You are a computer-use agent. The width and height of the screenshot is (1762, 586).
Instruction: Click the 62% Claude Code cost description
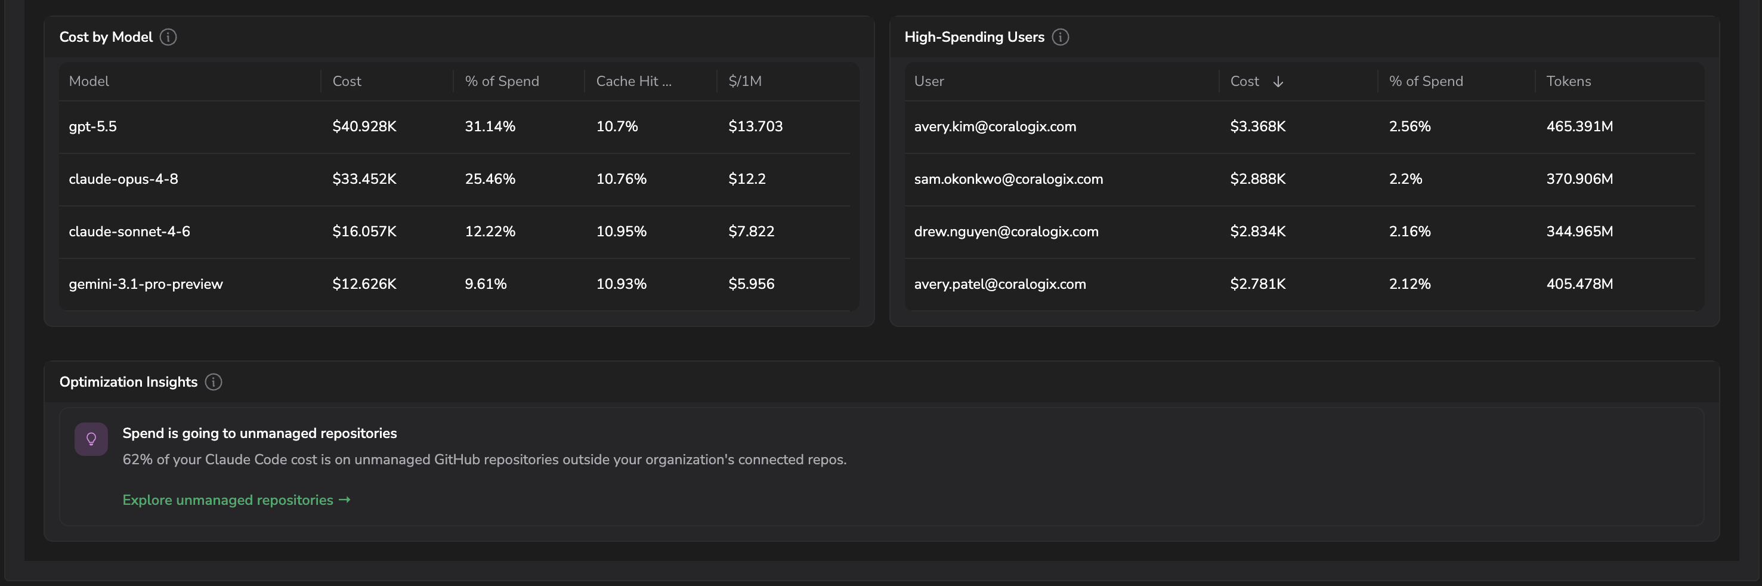(484, 460)
